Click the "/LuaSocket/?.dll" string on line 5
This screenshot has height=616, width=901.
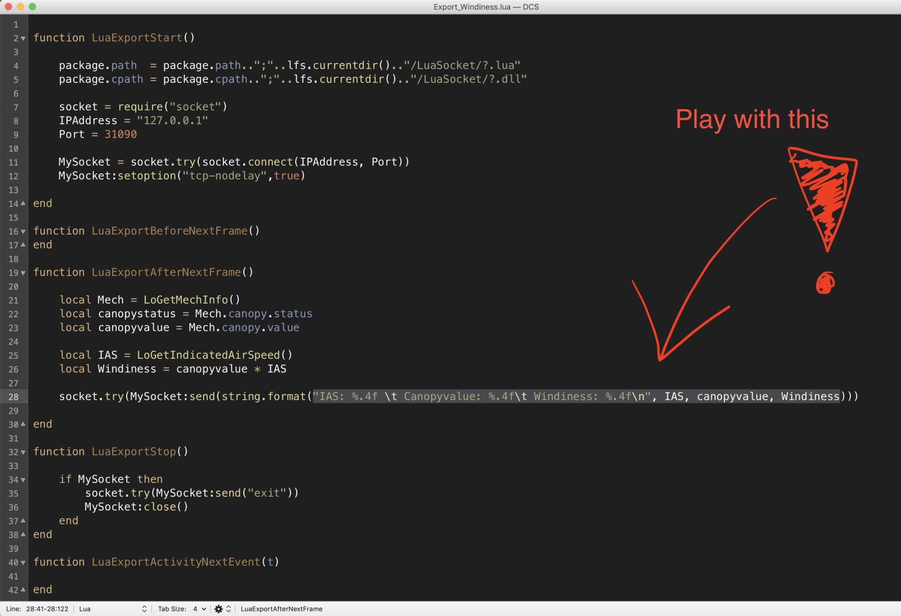click(469, 79)
